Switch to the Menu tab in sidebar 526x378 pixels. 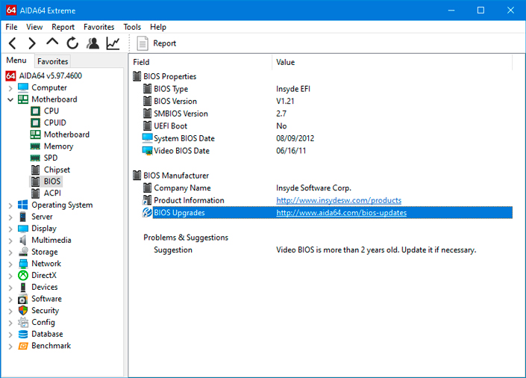point(16,61)
